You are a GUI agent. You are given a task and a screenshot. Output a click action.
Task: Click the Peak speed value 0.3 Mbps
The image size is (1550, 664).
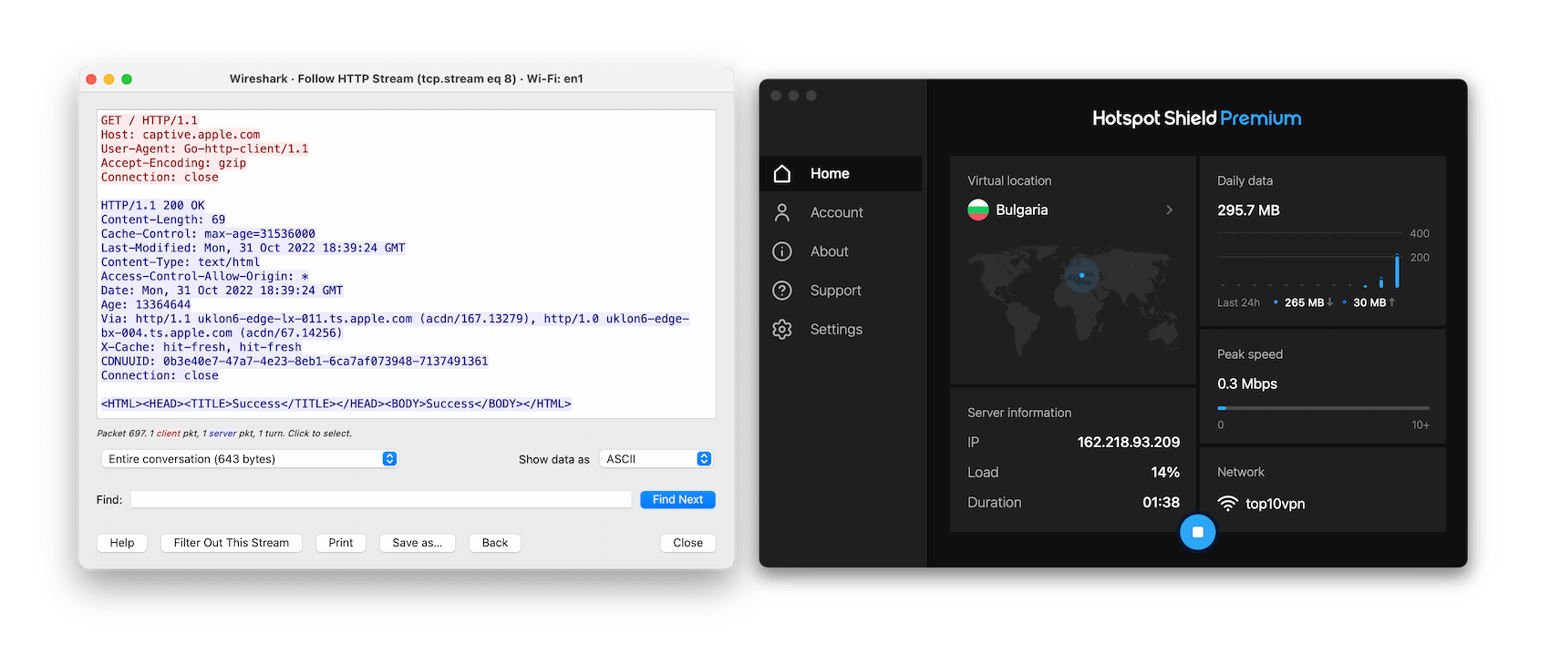[1247, 383]
